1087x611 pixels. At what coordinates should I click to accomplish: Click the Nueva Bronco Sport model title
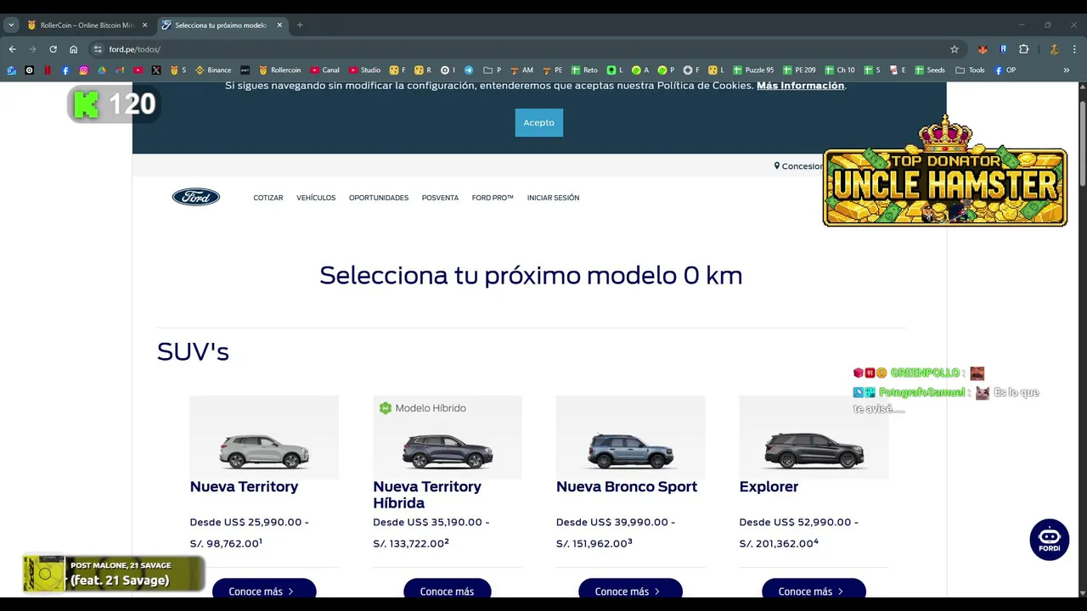627,486
